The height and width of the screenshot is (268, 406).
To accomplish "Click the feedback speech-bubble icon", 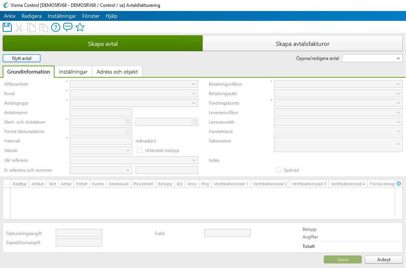I will tap(67, 27).
